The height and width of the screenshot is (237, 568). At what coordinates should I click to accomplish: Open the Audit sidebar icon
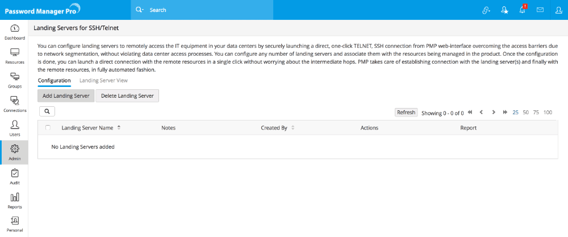[x=15, y=173]
